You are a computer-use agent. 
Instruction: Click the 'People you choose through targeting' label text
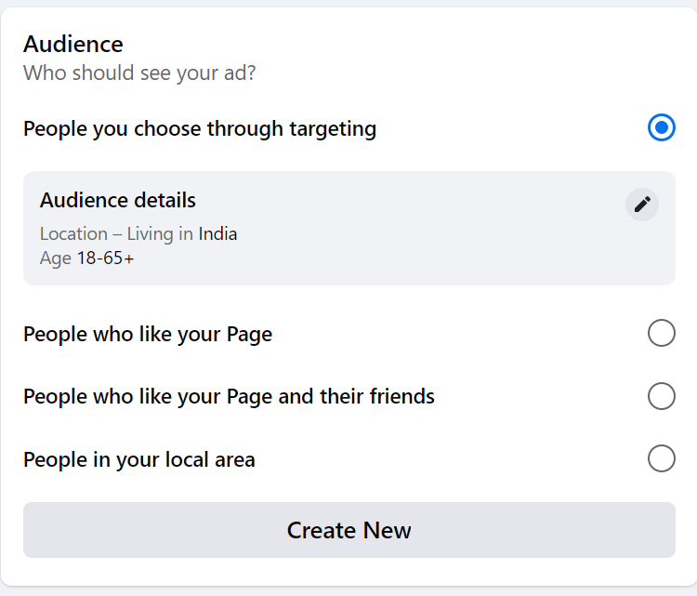[x=200, y=129]
